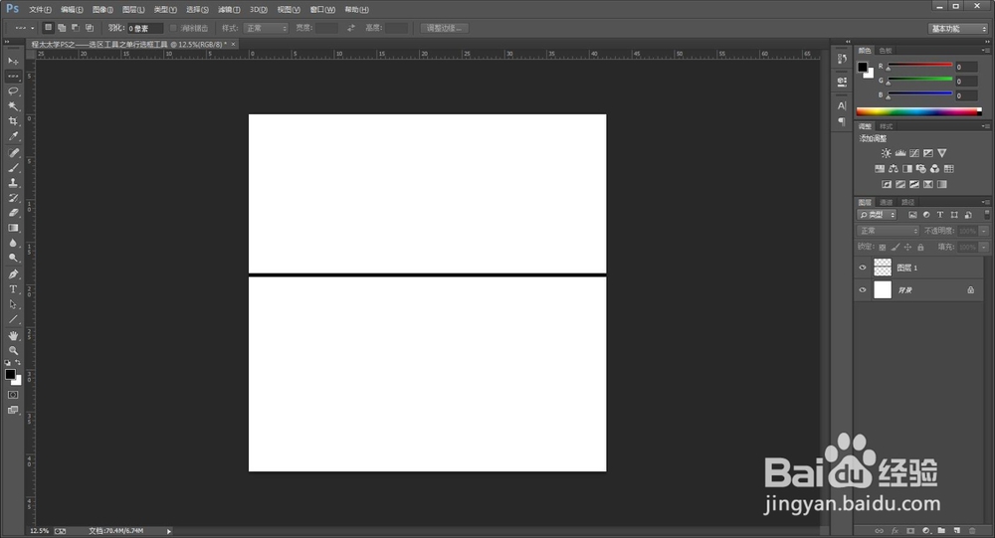Open the 图像(I) menu
Screen dimensions: 995x538
(x=102, y=10)
